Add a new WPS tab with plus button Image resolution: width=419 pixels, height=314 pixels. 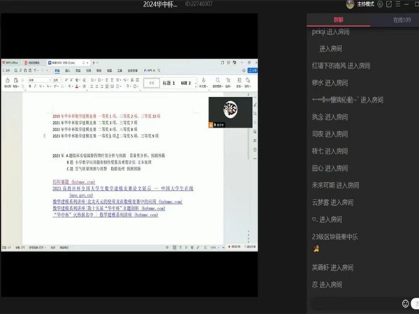94,63
